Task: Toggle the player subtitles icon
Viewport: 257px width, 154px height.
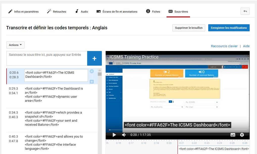Action: tap(233, 135)
